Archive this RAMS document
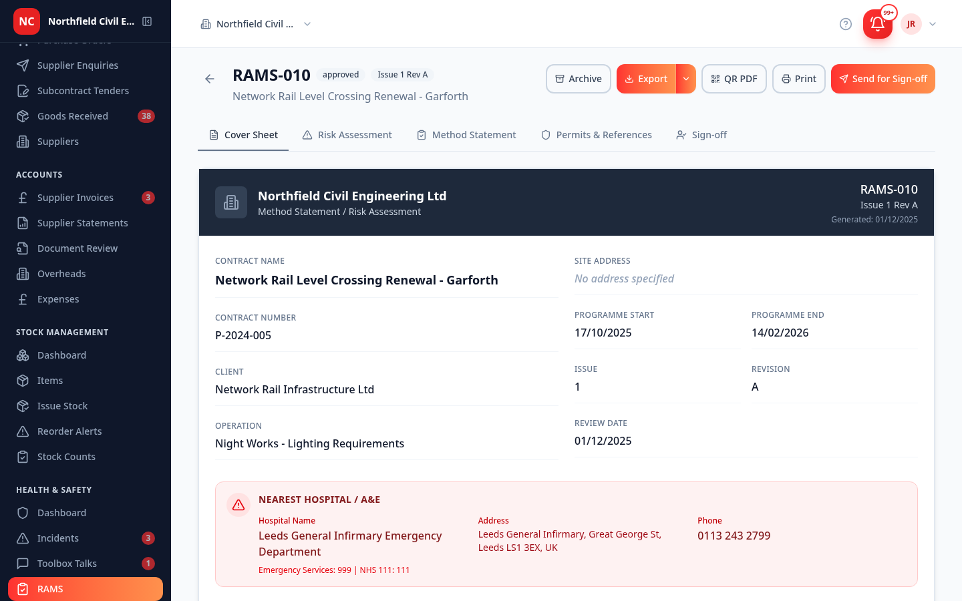 point(579,79)
